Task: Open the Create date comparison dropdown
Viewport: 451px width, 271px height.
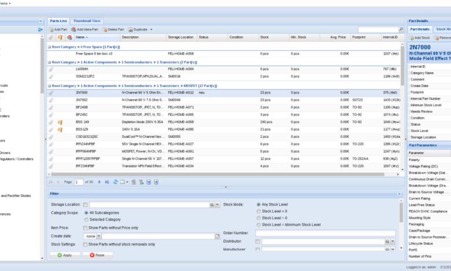Action: [99, 236]
